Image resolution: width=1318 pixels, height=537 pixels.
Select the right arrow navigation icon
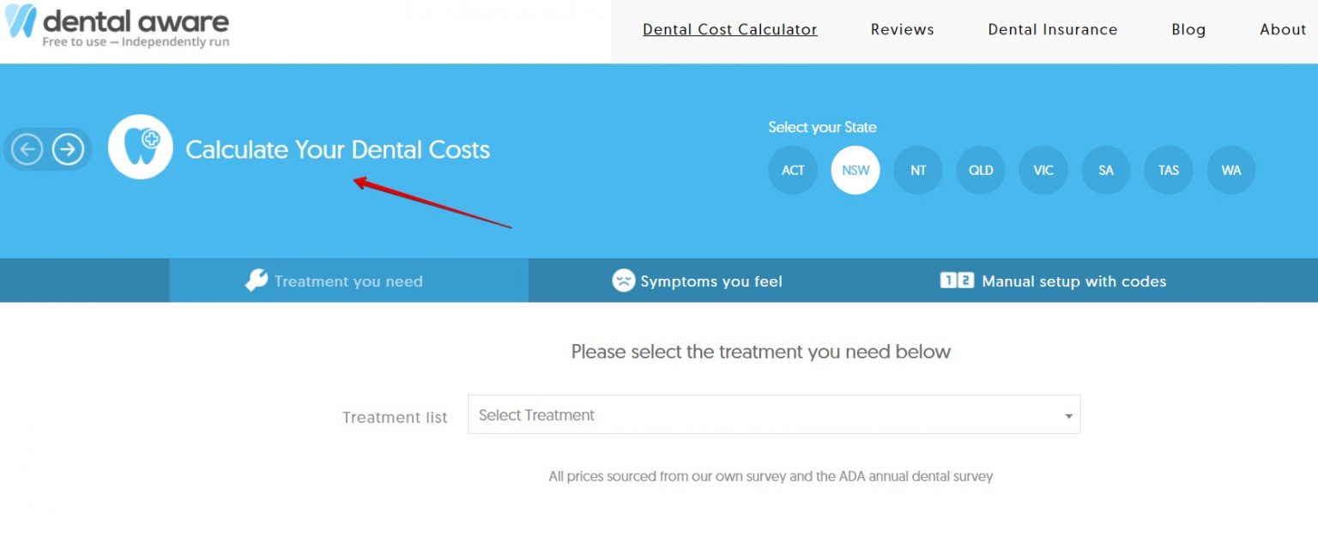pyautogui.click(x=68, y=148)
